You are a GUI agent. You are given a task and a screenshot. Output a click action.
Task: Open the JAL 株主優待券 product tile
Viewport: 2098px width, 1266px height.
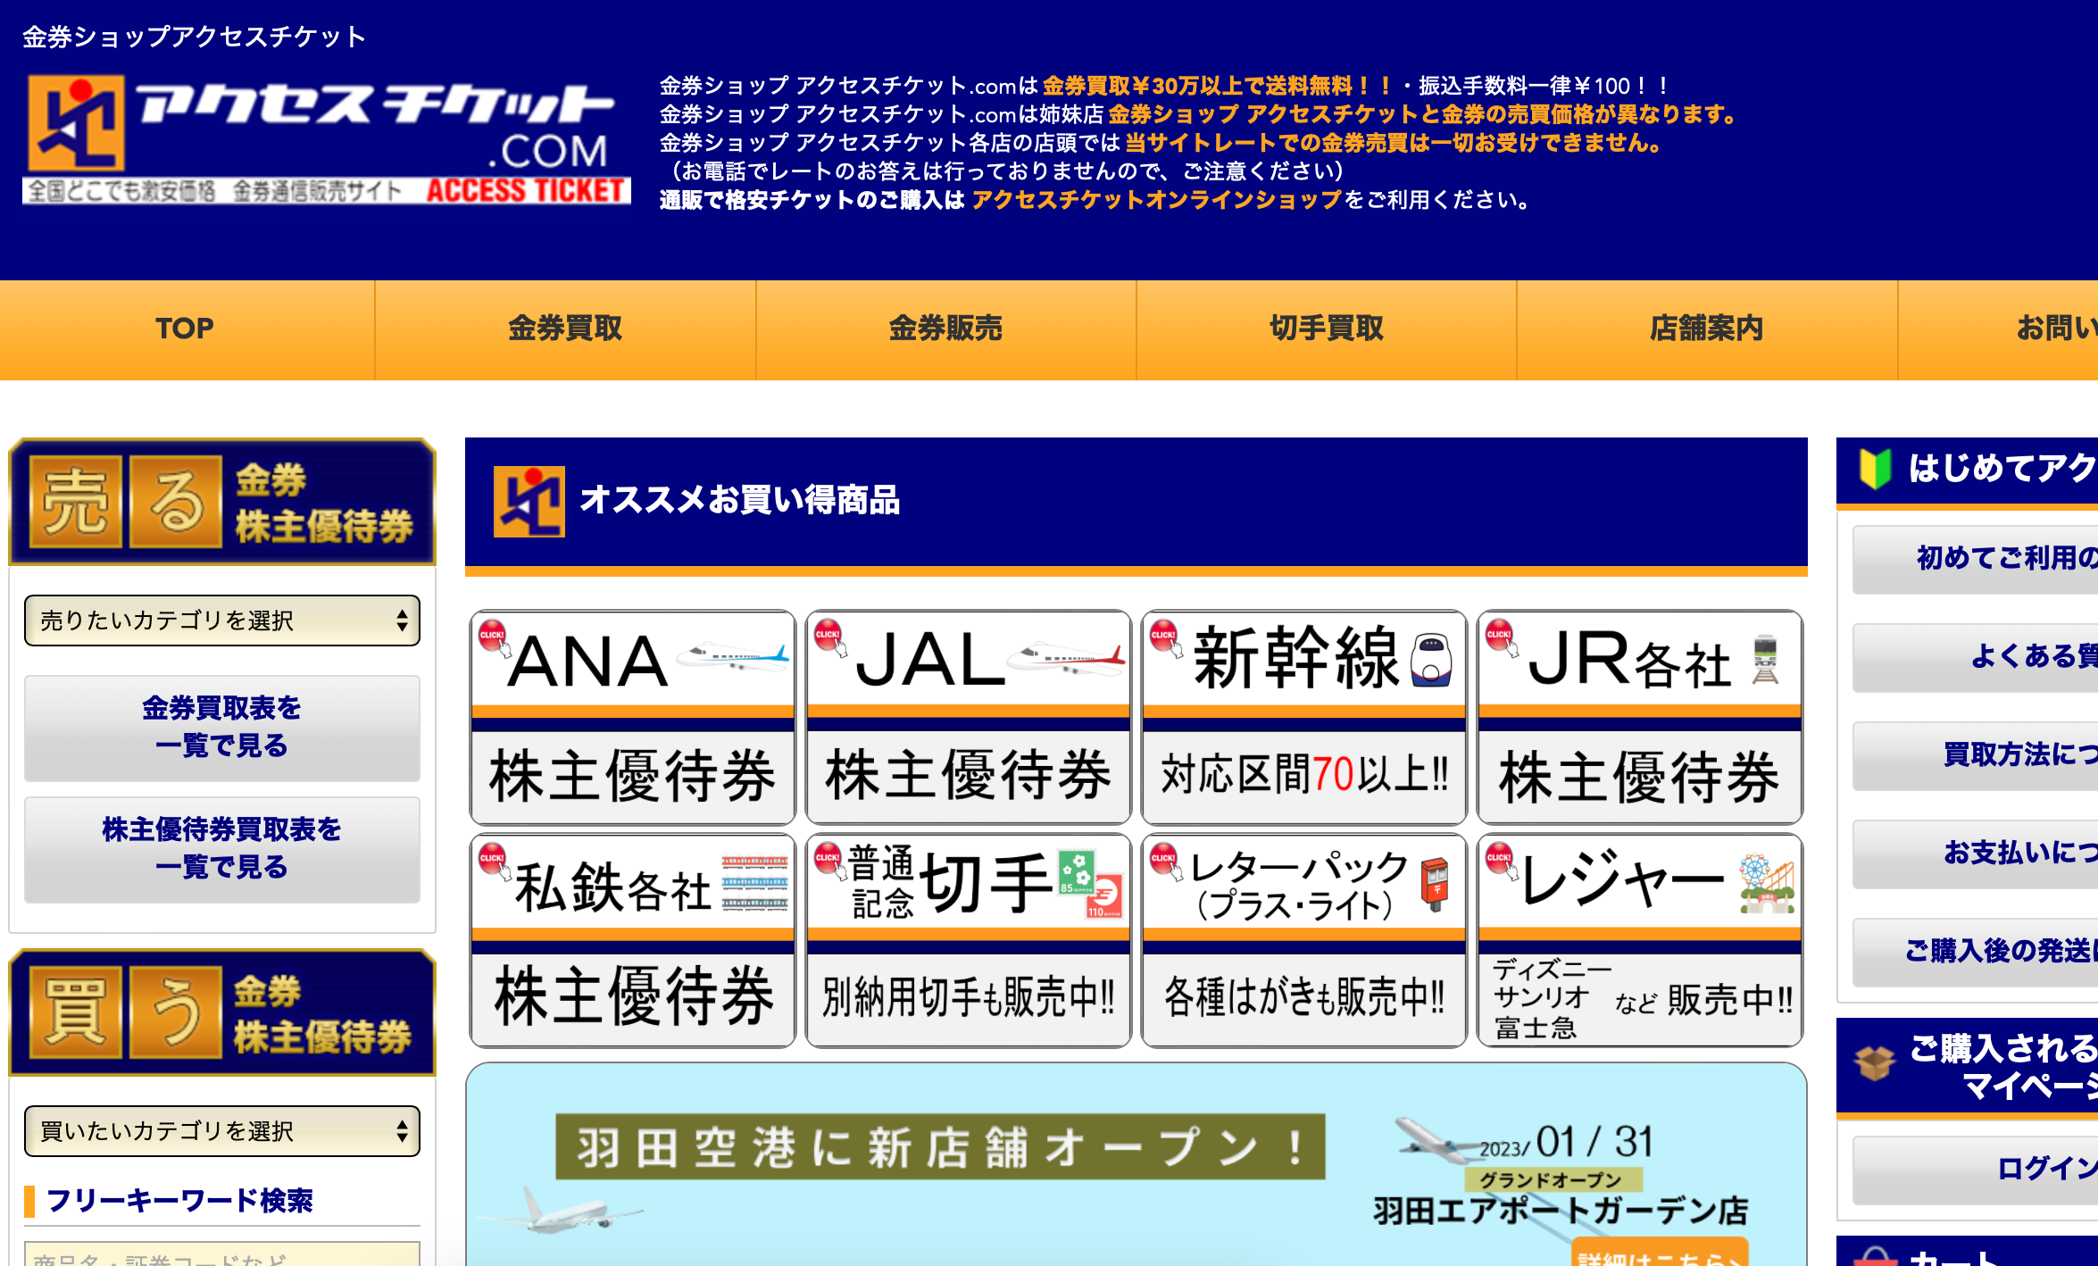pos(968,717)
